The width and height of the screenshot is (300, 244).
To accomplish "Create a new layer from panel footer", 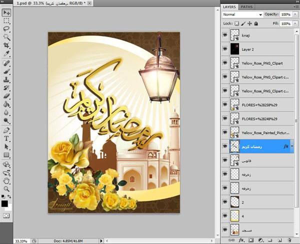I will point(280,240).
